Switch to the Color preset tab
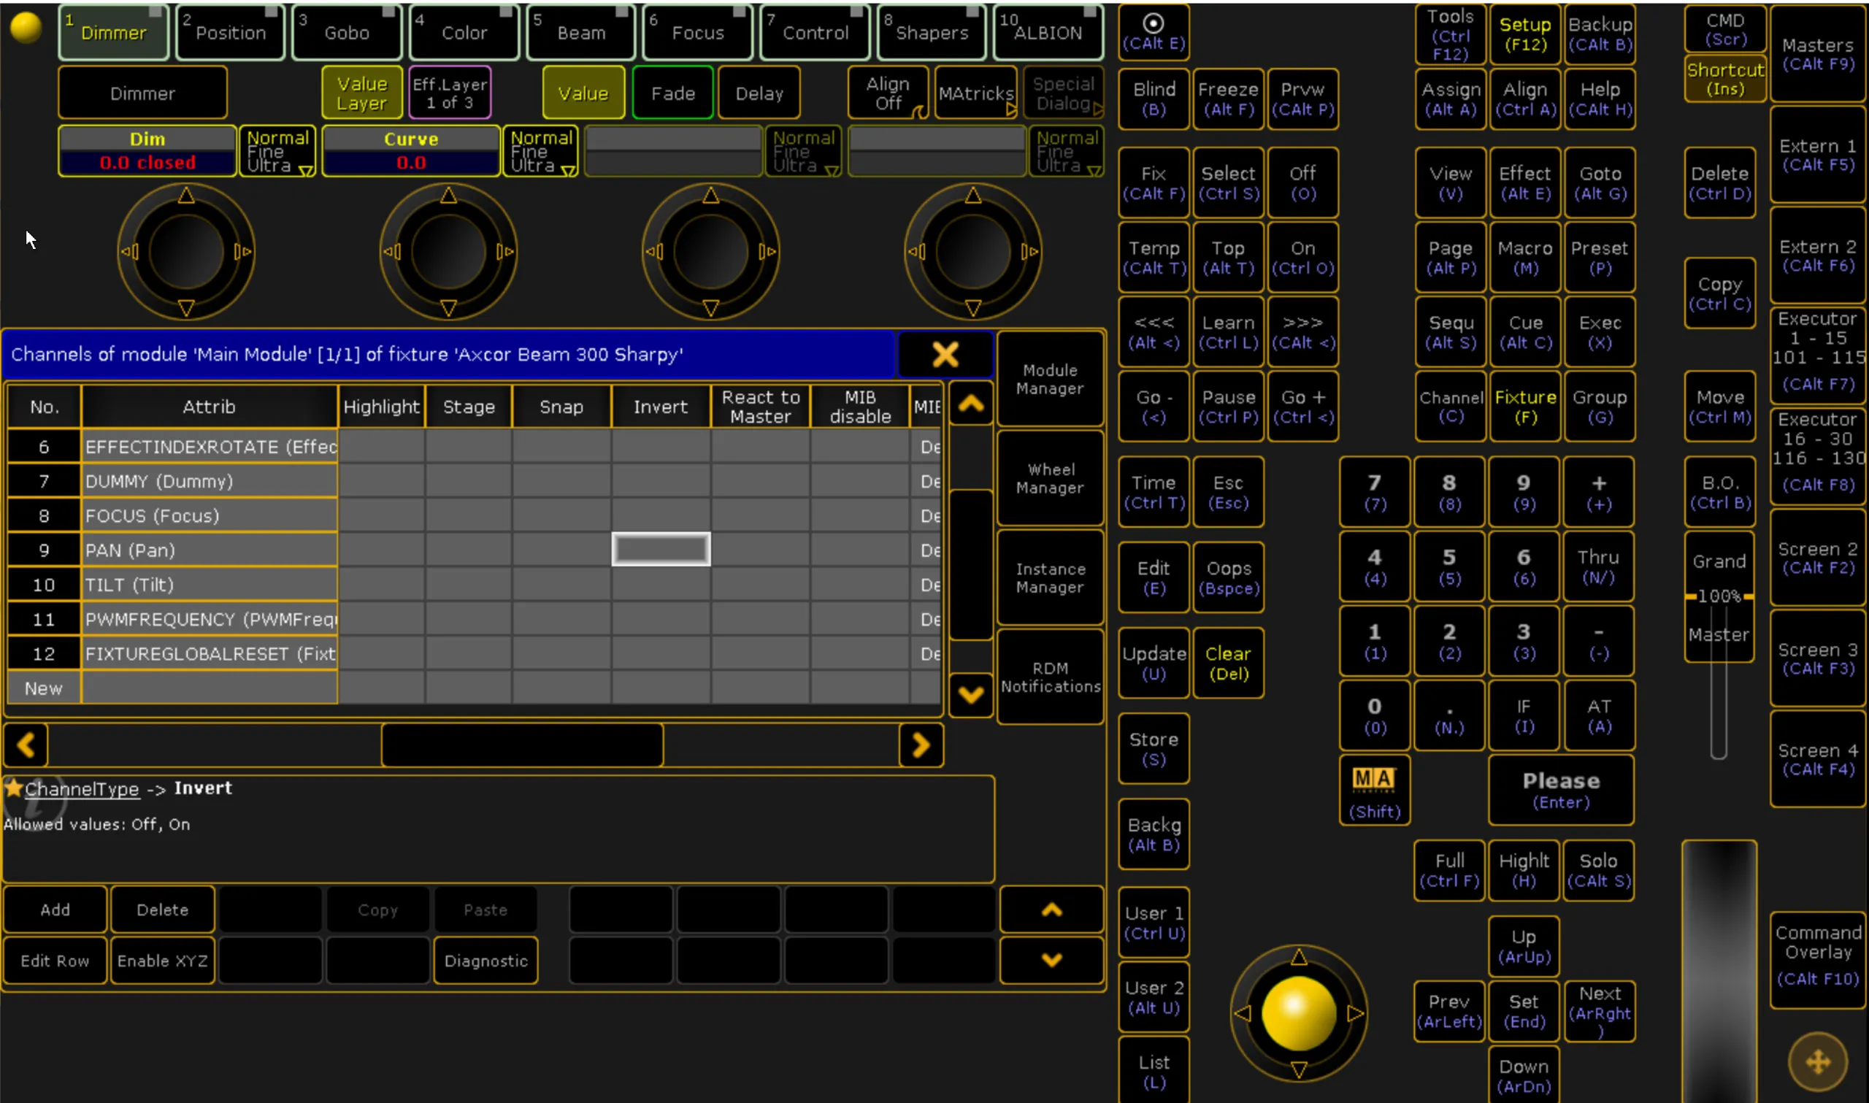This screenshot has height=1103, width=1869. pos(464,32)
